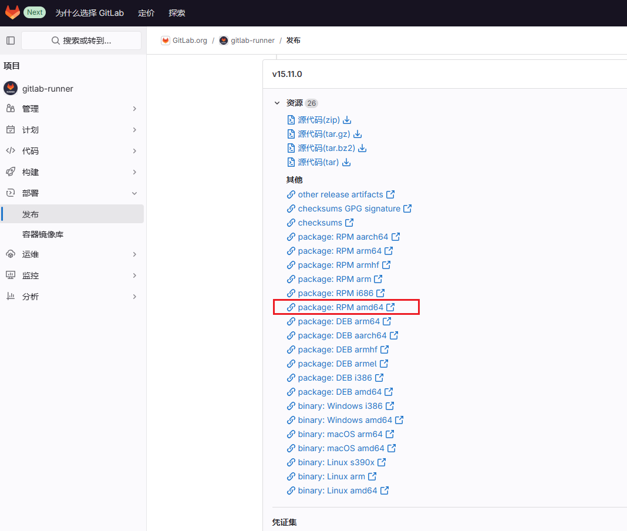Click the gitlab-runner project avatar in sidebar

click(11, 88)
